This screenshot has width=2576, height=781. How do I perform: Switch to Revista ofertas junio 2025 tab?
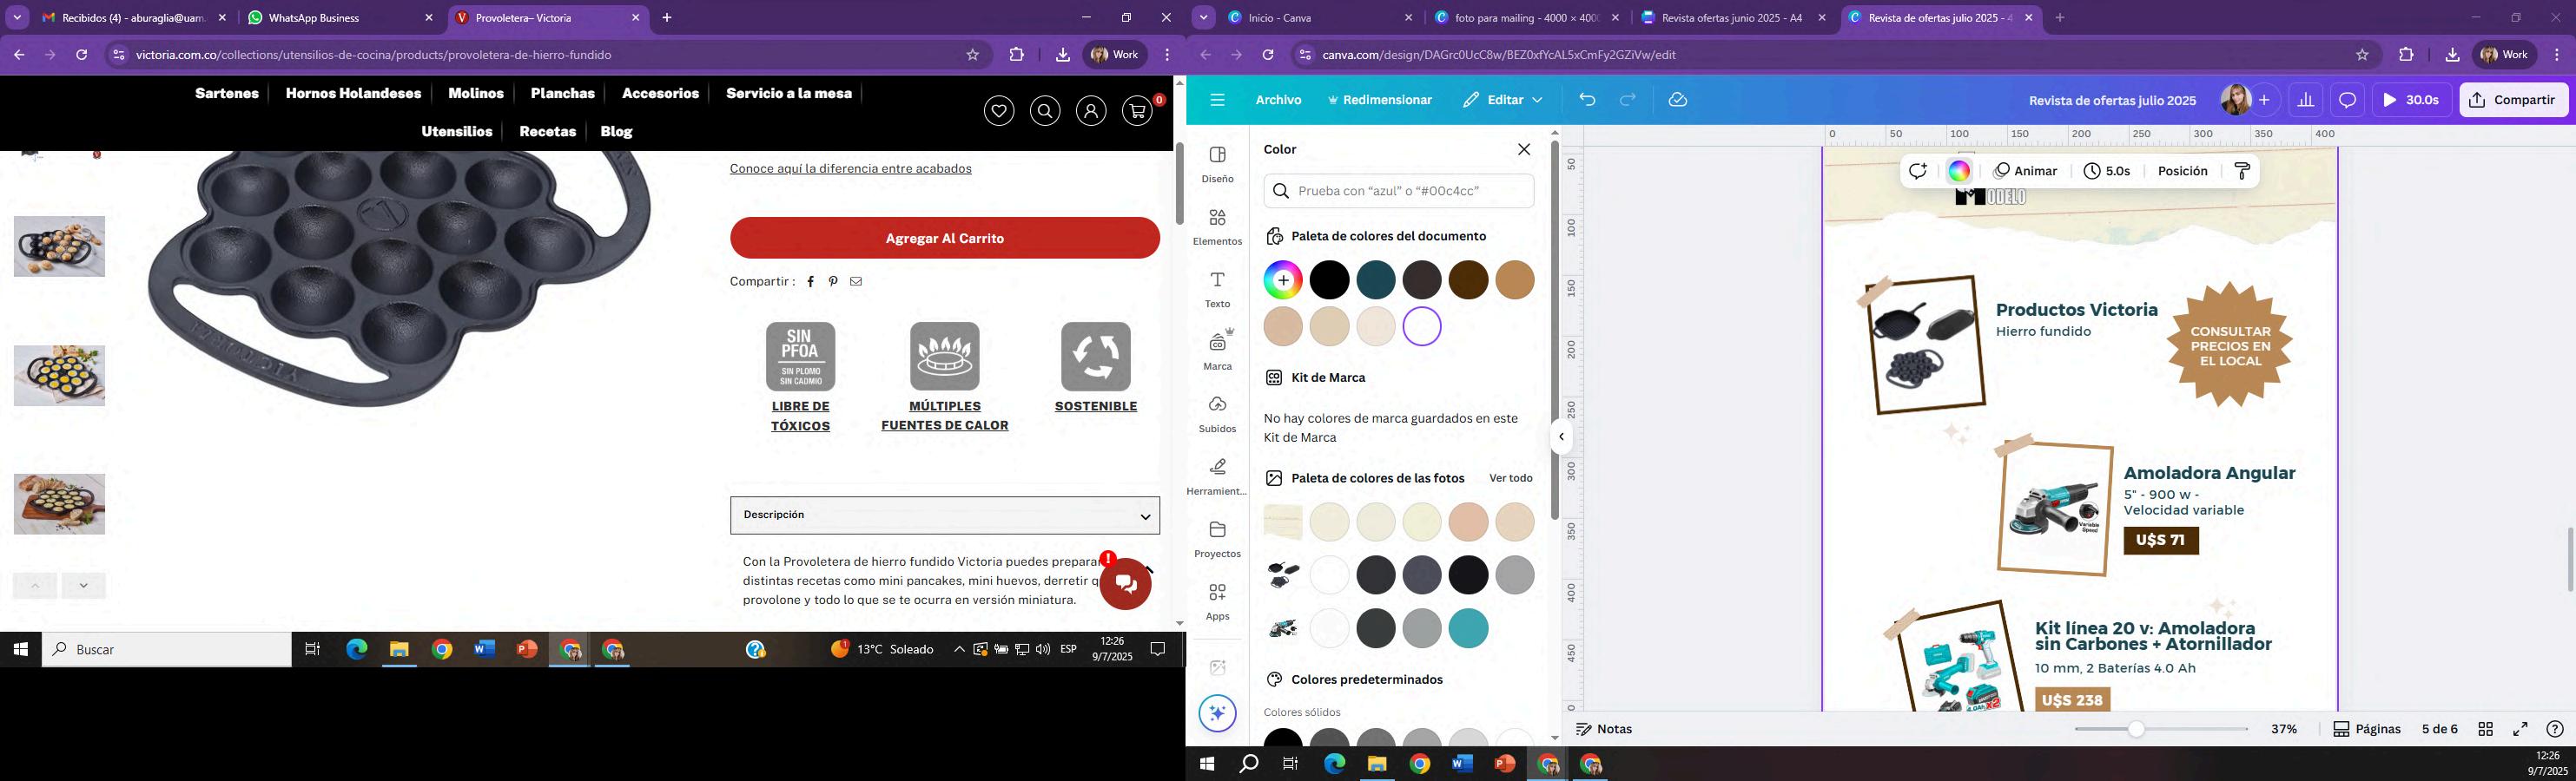(x=1734, y=18)
